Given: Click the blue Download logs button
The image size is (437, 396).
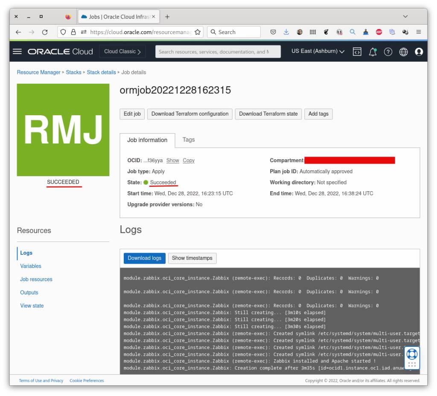Looking at the screenshot, I should click(x=144, y=258).
